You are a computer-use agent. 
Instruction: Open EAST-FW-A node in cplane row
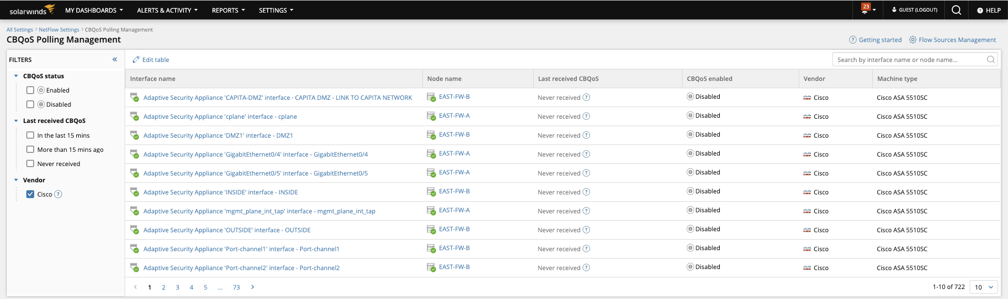coord(454,116)
